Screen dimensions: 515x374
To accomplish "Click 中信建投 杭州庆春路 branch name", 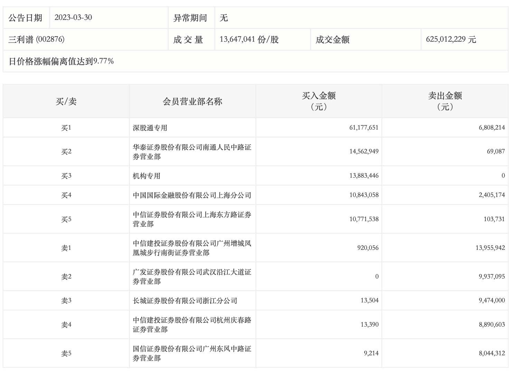I will [192, 325].
